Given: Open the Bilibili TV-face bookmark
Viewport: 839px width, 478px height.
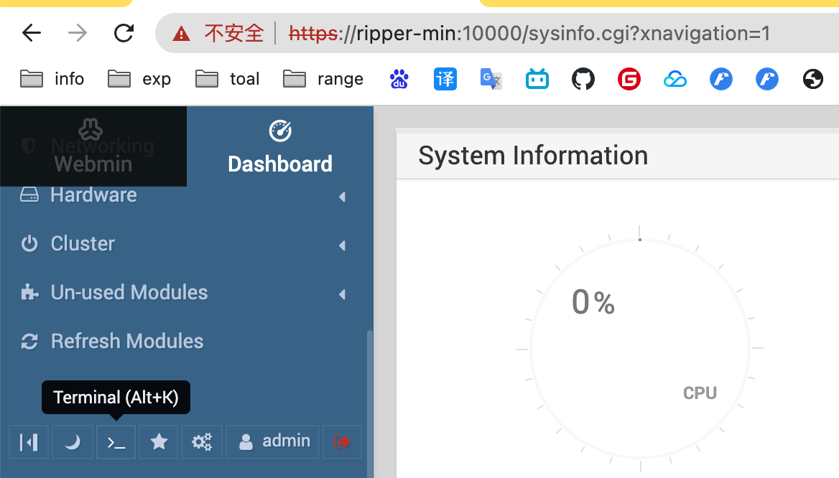Looking at the screenshot, I should (537, 79).
